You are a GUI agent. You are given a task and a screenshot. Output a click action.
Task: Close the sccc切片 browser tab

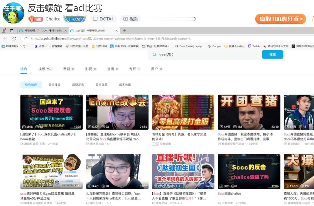[x=117, y=31]
